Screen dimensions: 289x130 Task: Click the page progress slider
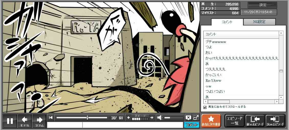(82, 118)
